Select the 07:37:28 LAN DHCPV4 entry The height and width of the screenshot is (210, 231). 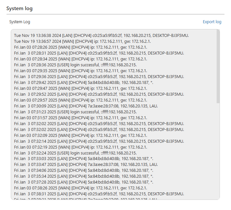tap(84, 182)
